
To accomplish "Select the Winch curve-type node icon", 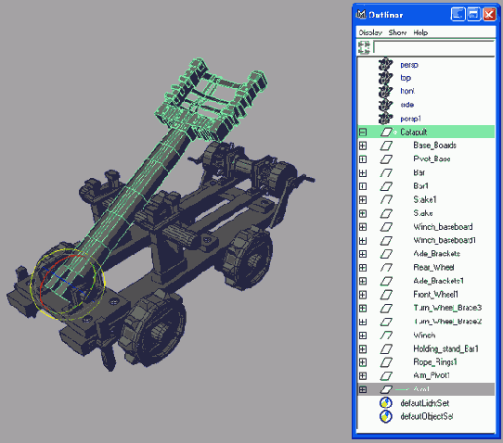I will click(x=386, y=335).
